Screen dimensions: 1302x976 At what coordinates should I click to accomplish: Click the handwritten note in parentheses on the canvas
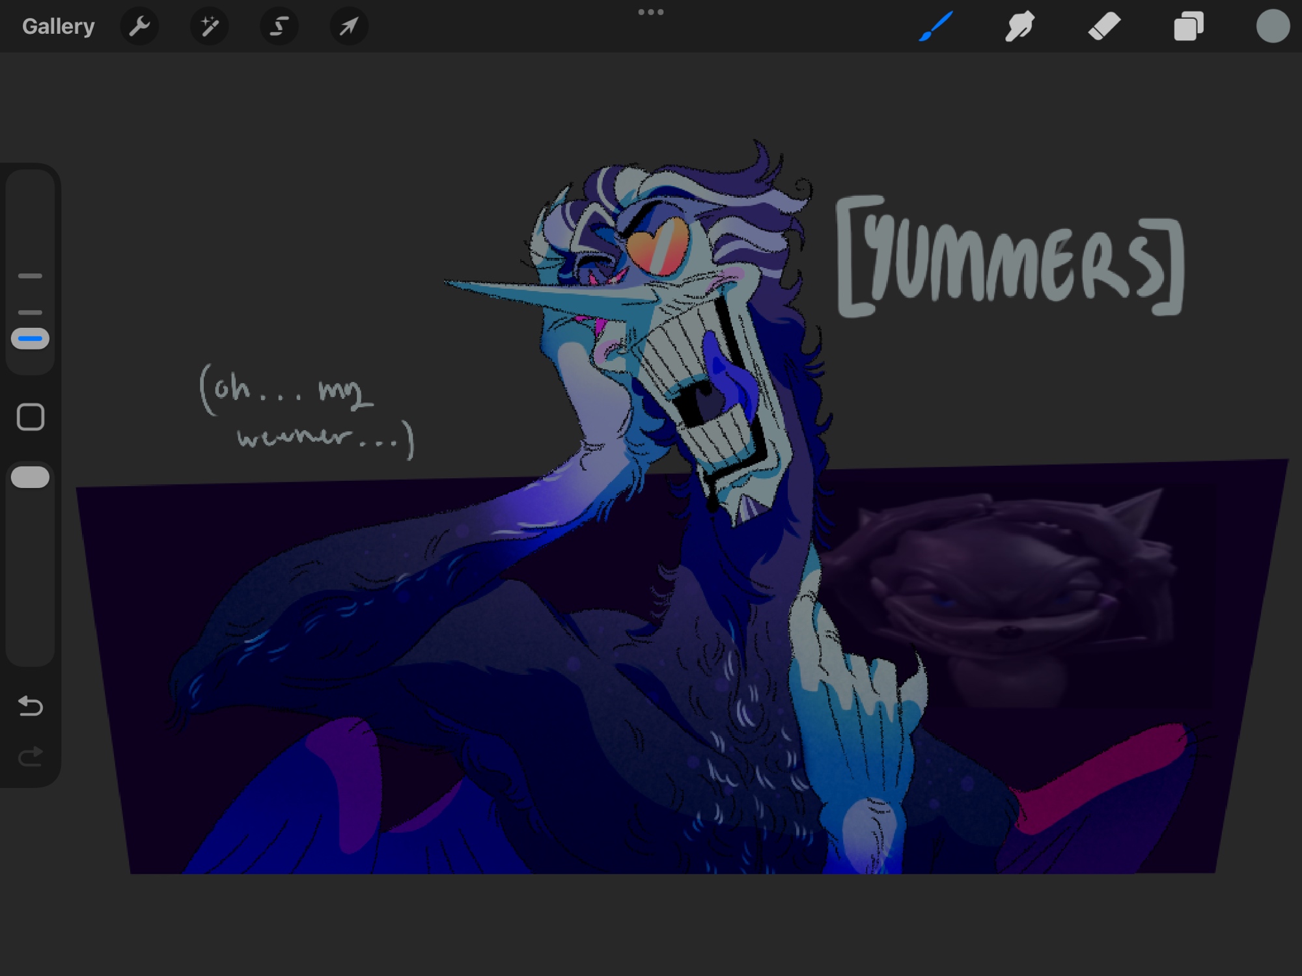[x=306, y=411]
